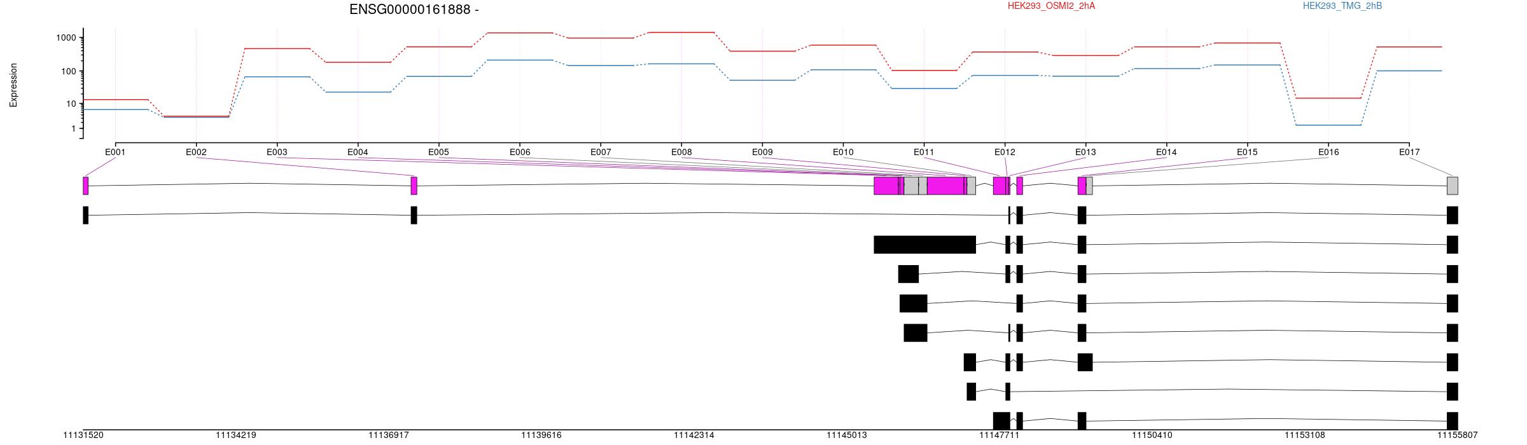Select exon label E017
Image resolution: width=1527 pixels, height=445 pixels.
click(x=1409, y=152)
